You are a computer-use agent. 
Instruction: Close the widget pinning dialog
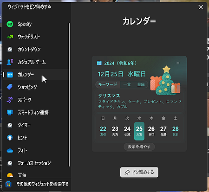[201, 7]
